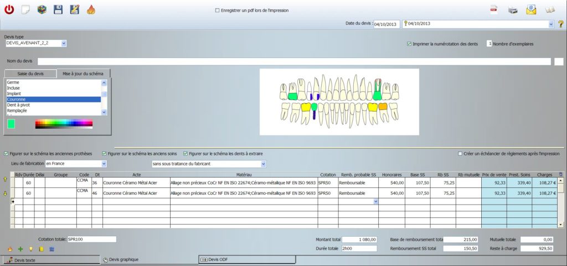This screenshot has height=266, width=567.
Task: Click the red power quit icon
Action: (9, 10)
